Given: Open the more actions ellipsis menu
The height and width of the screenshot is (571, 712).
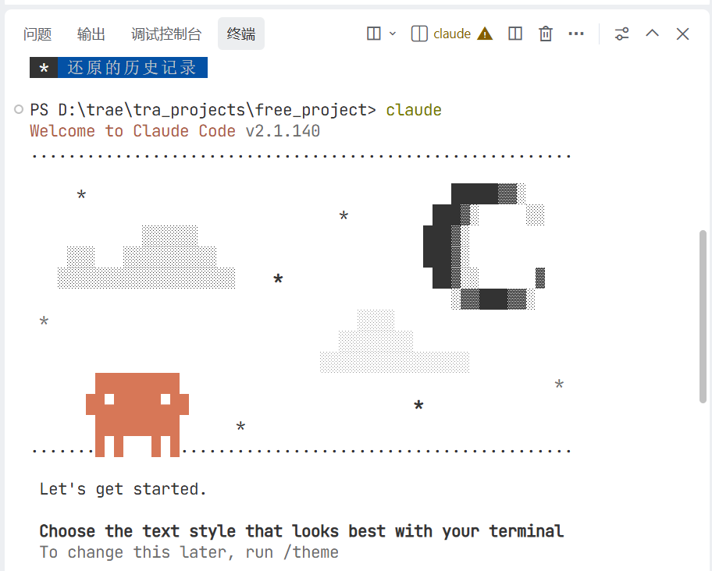Looking at the screenshot, I should point(576,34).
